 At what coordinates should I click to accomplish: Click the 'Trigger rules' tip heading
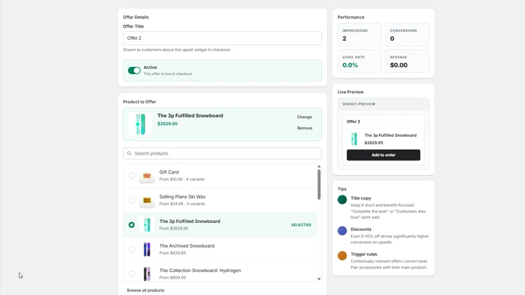pos(364,254)
